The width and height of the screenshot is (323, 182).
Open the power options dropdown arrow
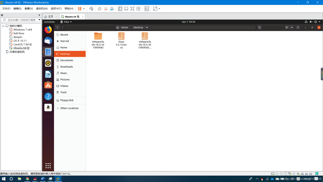84,9
